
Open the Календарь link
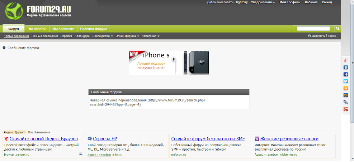click(82, 36)
